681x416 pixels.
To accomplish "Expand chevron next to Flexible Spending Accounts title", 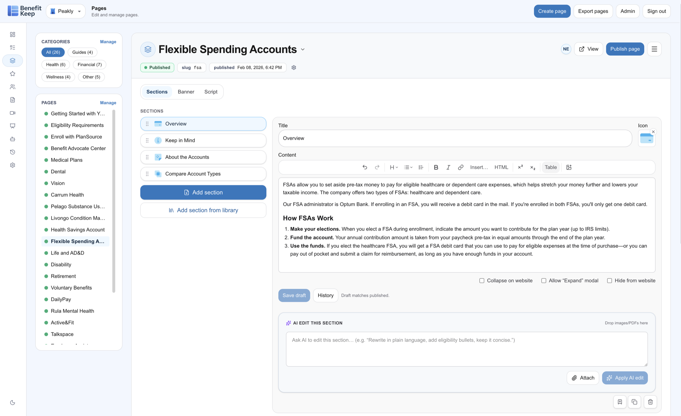I will coord(303,49).
